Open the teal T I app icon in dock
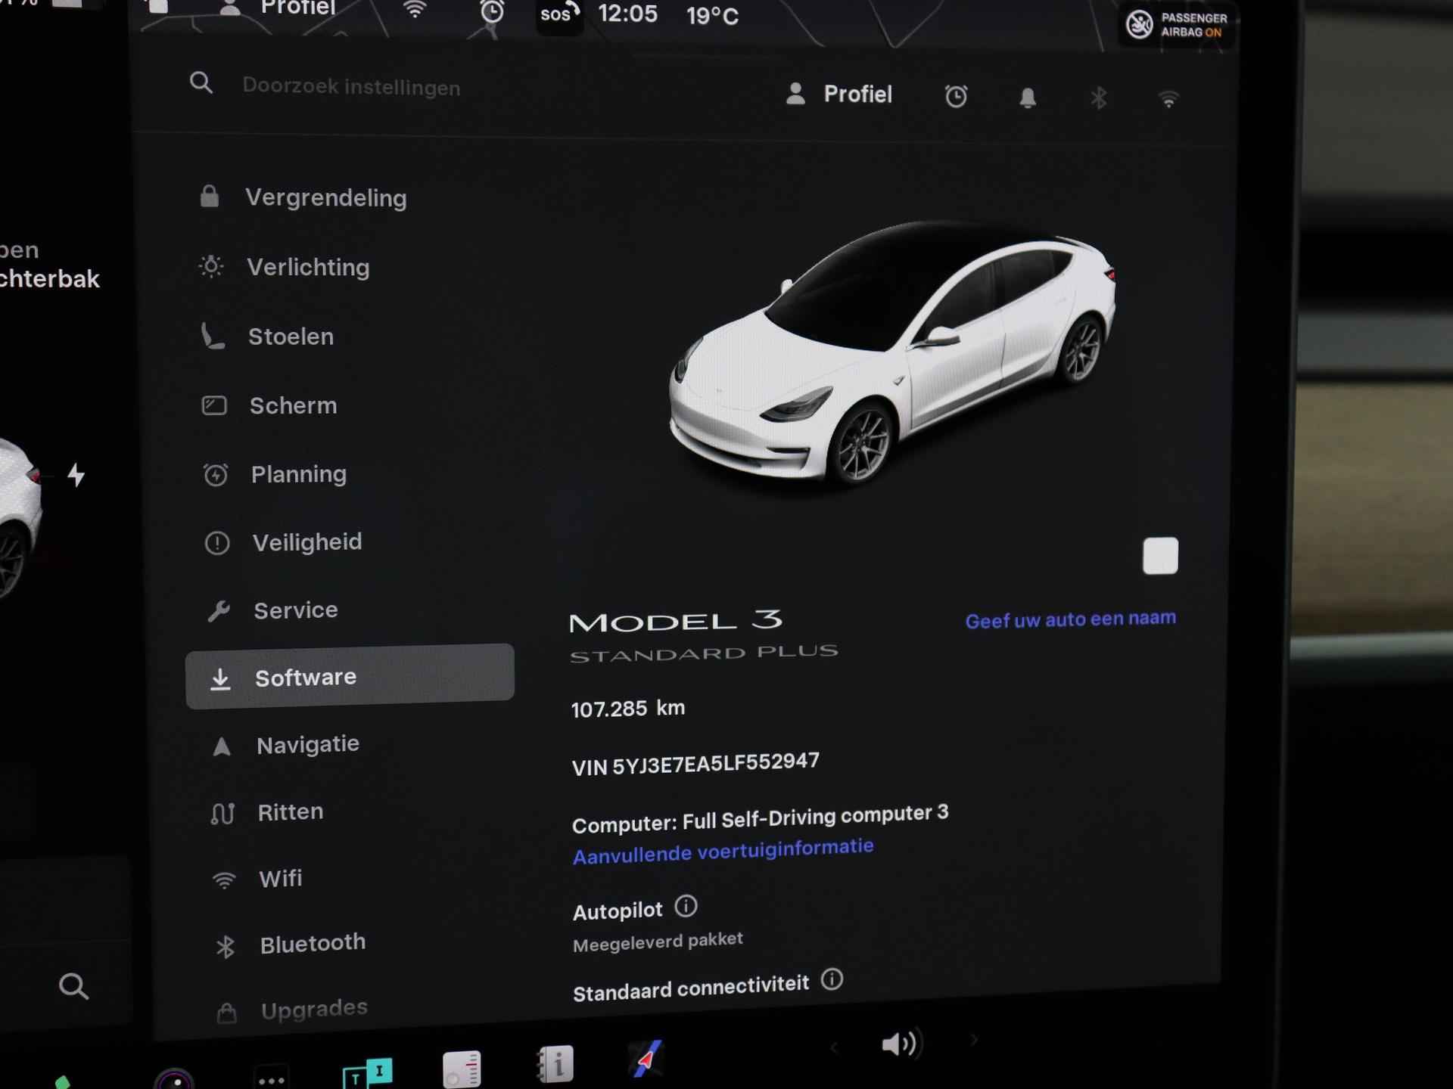 tap(368, 1072)
